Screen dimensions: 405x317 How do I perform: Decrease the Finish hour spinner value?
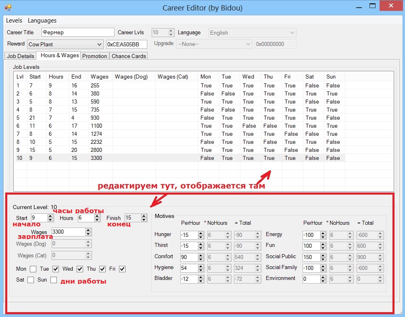tap(144, 220)
